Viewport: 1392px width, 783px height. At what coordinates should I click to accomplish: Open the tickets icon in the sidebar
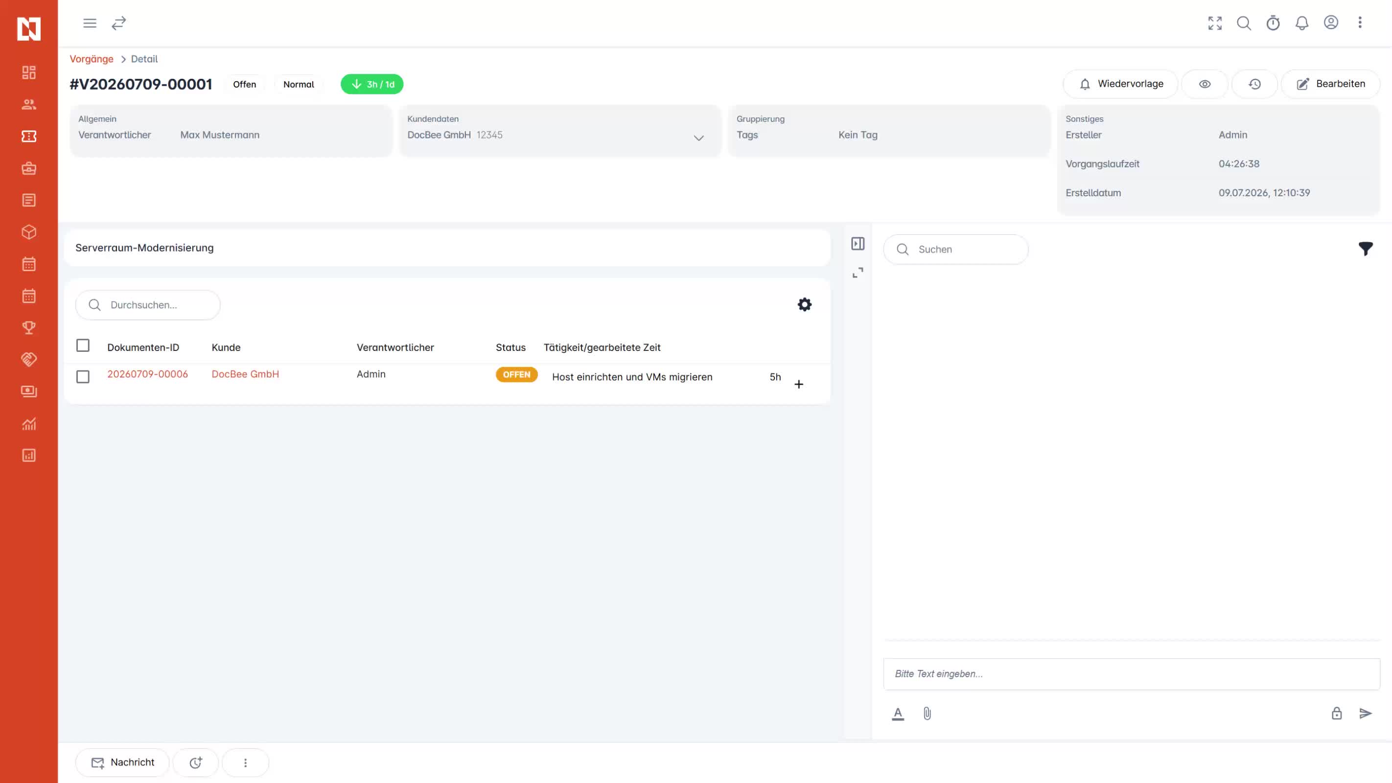(29, 136)
